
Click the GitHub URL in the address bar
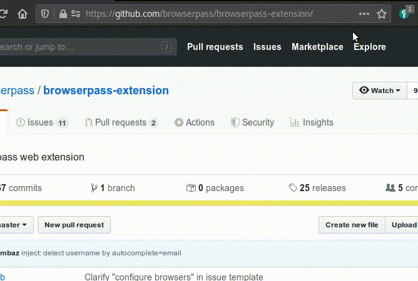[x=199, y=14]
